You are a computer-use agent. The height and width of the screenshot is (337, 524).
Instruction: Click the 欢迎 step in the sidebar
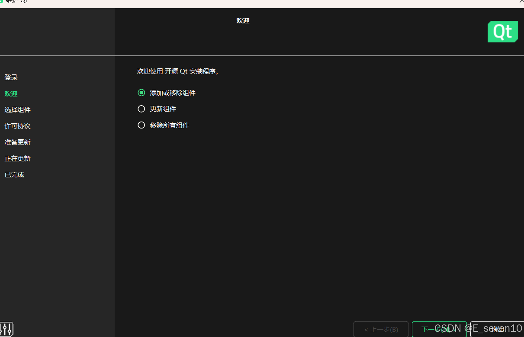click(10, 93)
